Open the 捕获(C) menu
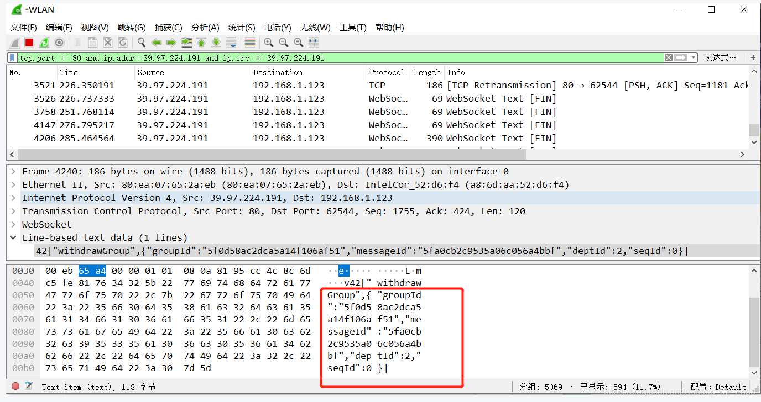Viewport: 761px width, 402px height. pyautogui.click(x=169, y=28)
